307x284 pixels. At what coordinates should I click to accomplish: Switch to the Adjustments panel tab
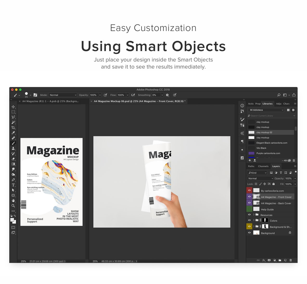coord(279,104)
